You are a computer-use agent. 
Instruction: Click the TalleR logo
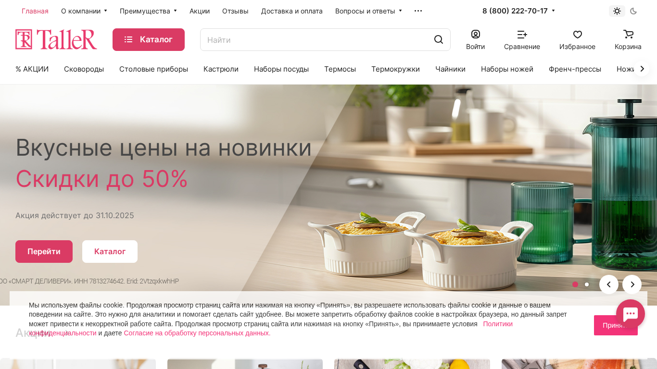tap(56, 39)
